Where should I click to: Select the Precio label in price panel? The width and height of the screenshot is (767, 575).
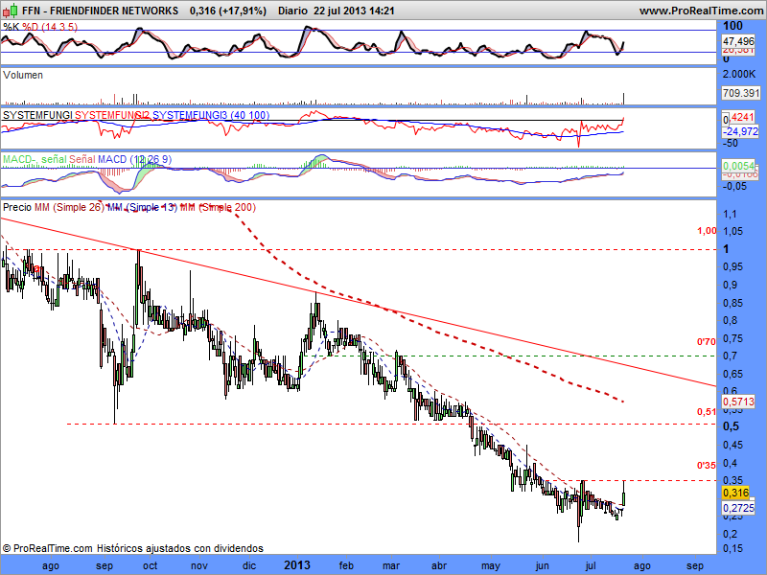coord(17,207)
